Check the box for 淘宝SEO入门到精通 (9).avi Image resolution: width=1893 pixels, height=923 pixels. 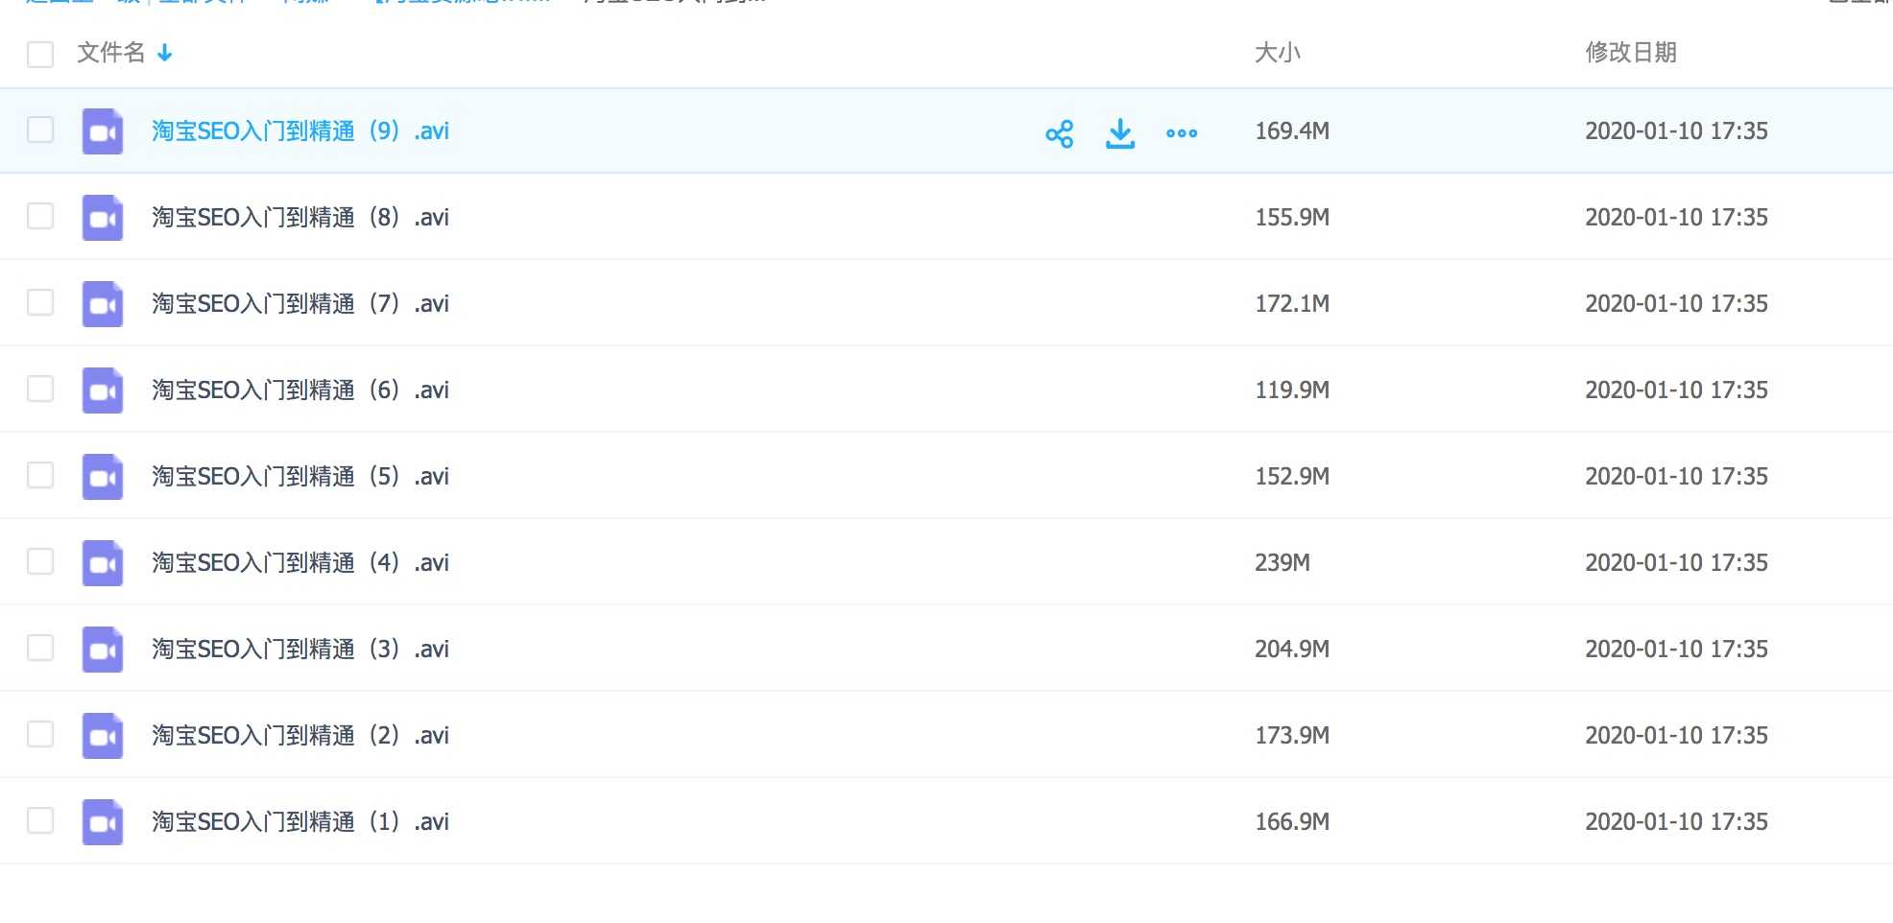coord(40,130)
